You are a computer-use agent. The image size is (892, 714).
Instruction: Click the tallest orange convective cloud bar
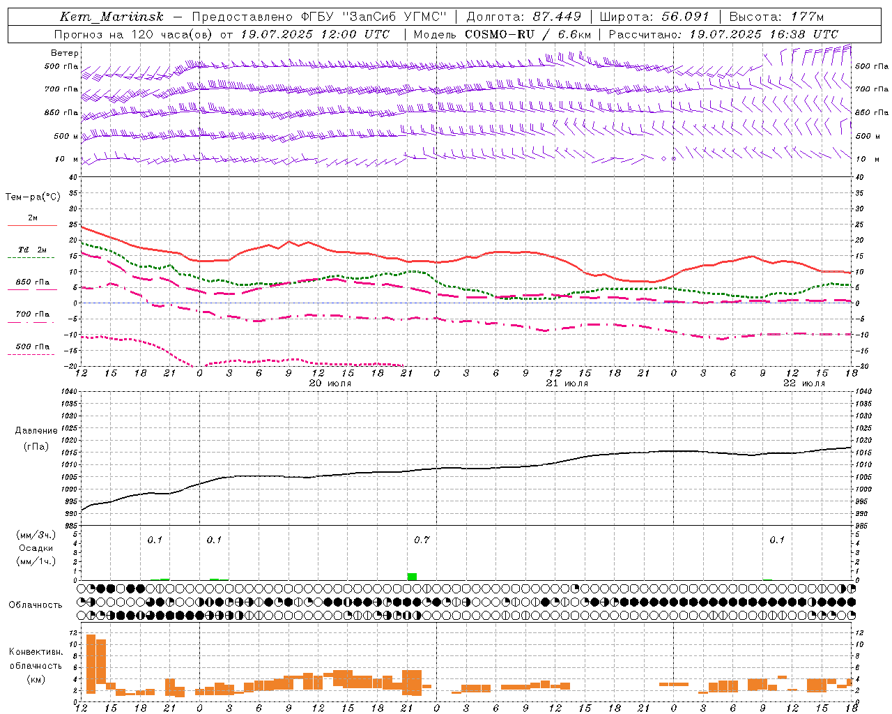91,664
